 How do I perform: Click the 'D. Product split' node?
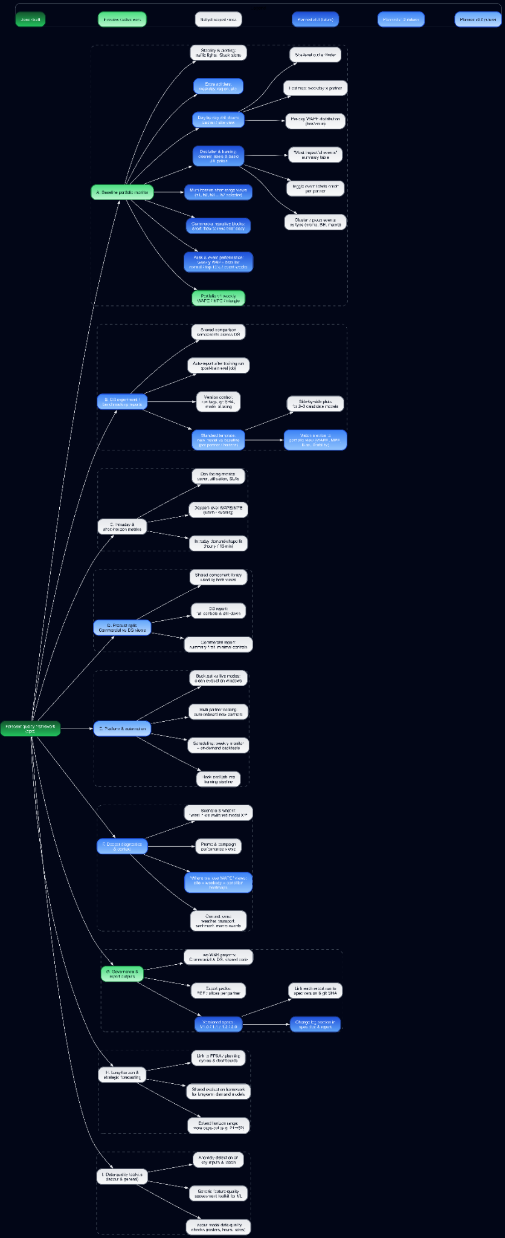tap(122, 627)
